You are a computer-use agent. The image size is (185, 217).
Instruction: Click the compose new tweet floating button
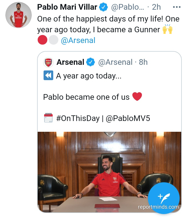click(x=163, y=198)
